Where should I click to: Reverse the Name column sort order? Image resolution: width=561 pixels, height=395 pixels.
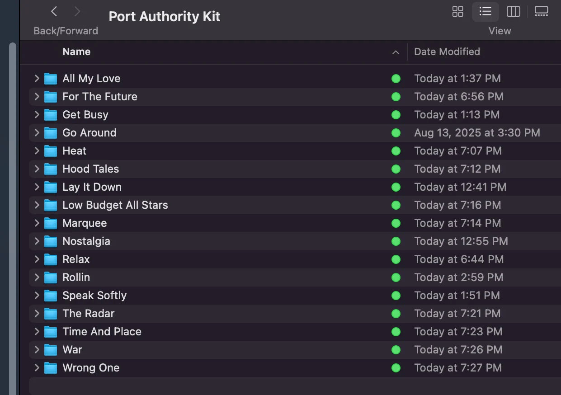click(396, 52)
